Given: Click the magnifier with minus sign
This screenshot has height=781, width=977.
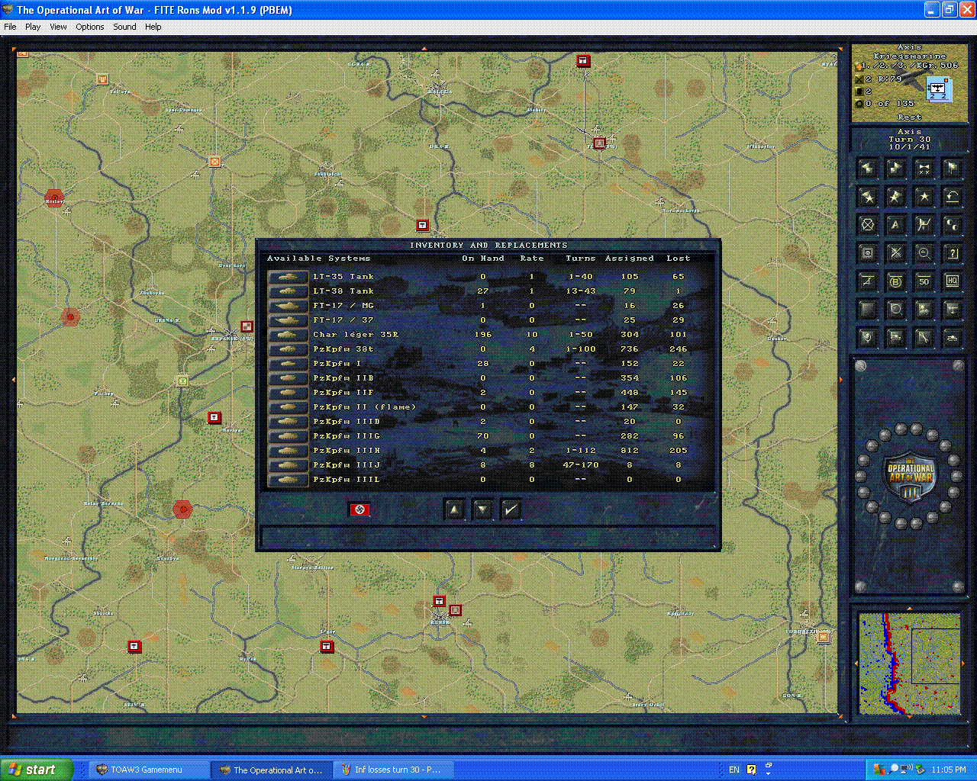Looking at the screenshot, I should [924, 253].
